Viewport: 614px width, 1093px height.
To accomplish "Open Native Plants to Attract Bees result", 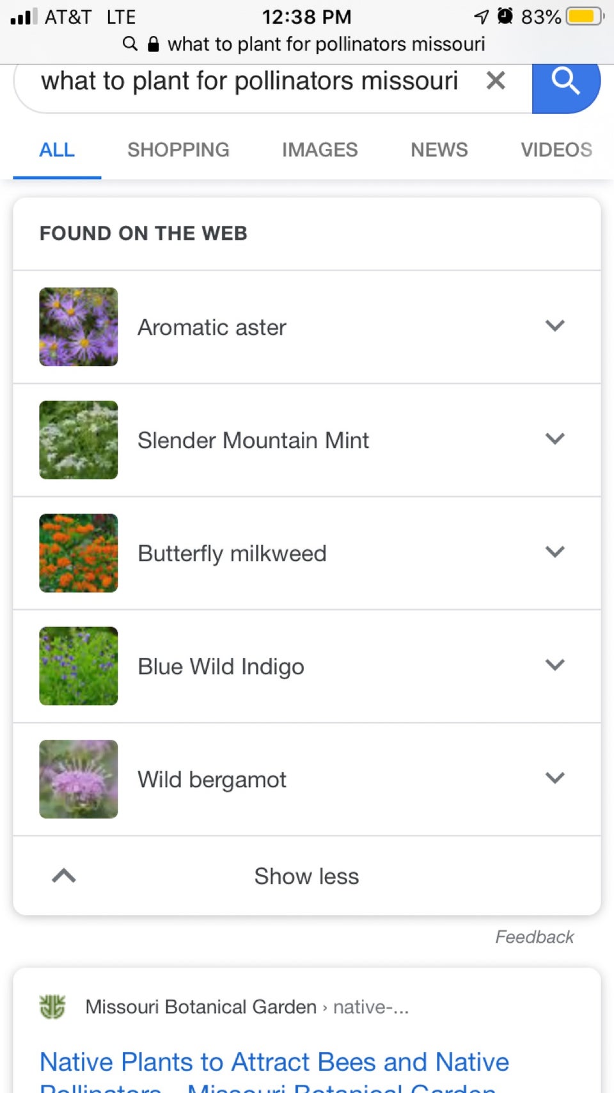I will coord(274,1063).
